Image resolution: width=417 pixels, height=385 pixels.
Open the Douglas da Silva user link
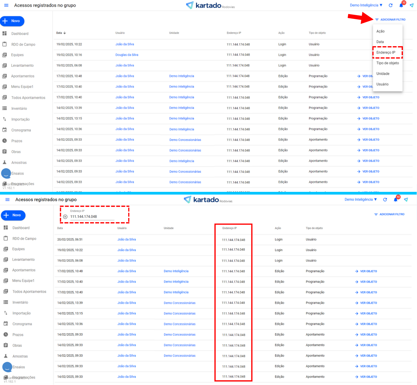point(127,55)
